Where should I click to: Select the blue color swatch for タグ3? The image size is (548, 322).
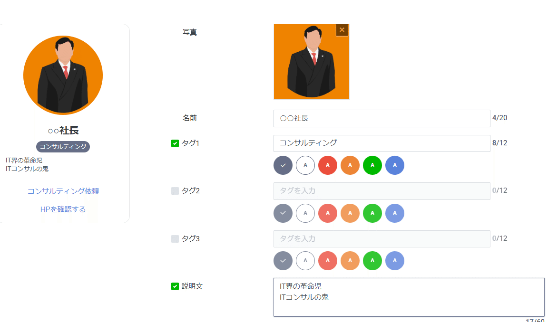tap(395, 261)
